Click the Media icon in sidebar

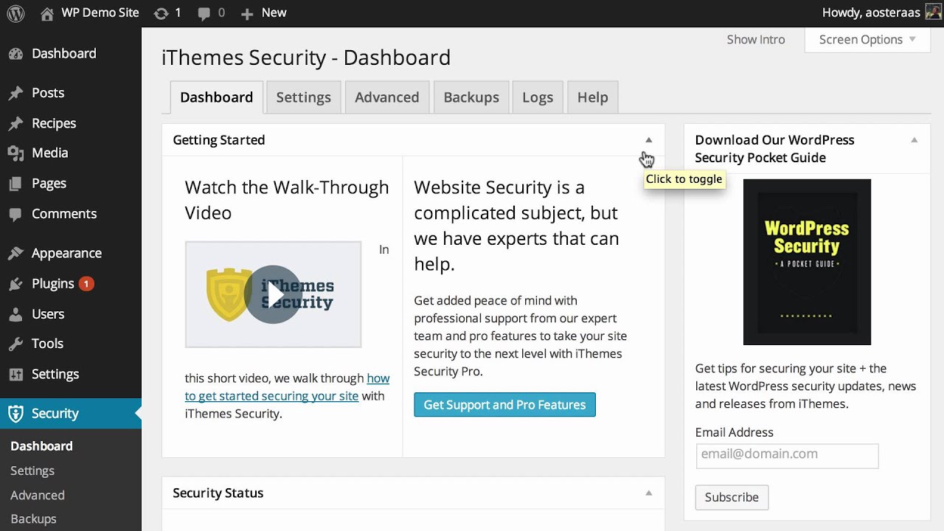pyautogui.click(x=15, y=153)
